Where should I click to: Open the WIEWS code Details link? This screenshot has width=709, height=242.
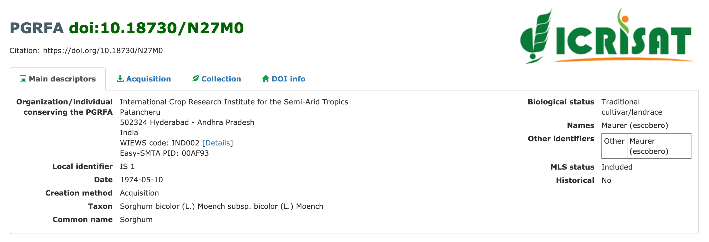tap(218, 143)
